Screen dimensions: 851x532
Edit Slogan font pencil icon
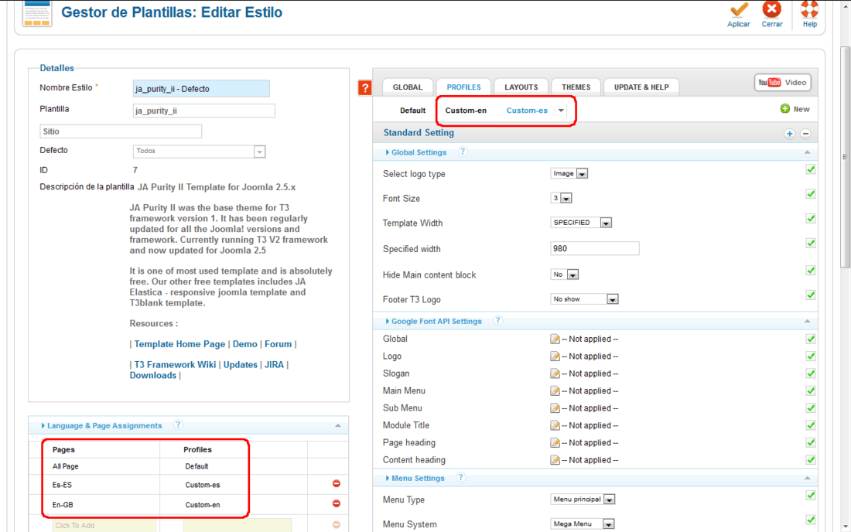click(555, 373)
